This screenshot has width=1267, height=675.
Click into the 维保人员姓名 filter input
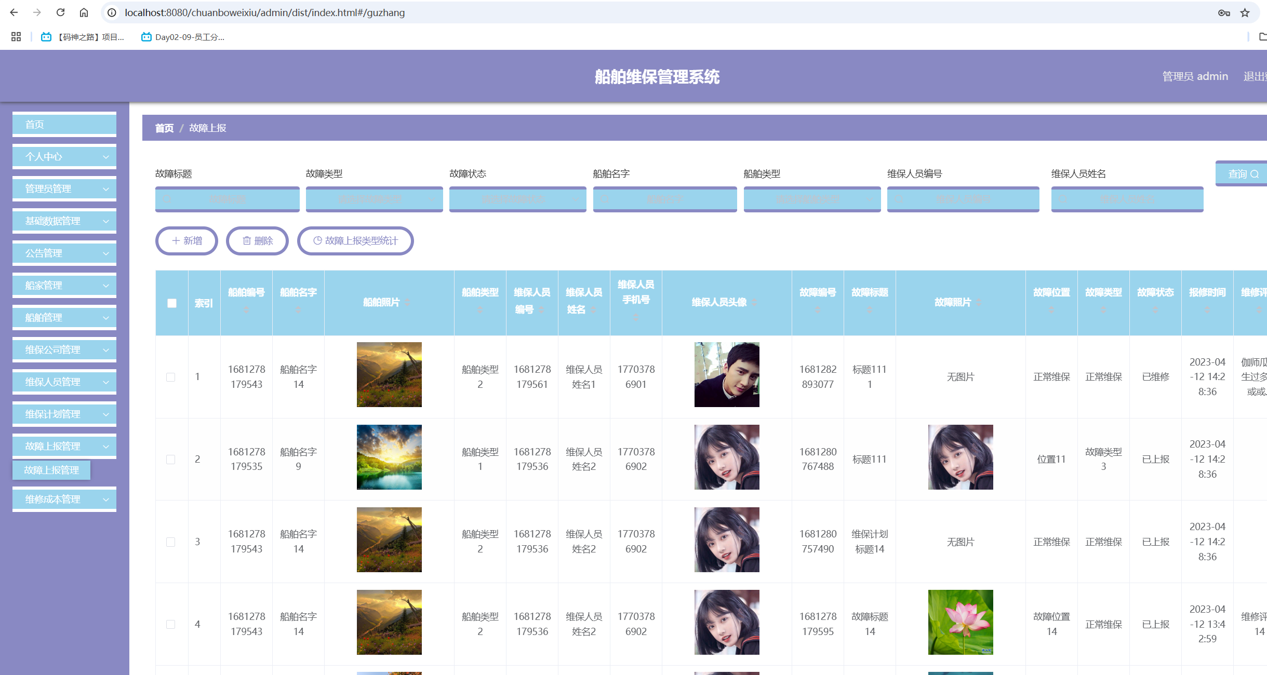pos(1127,199)
